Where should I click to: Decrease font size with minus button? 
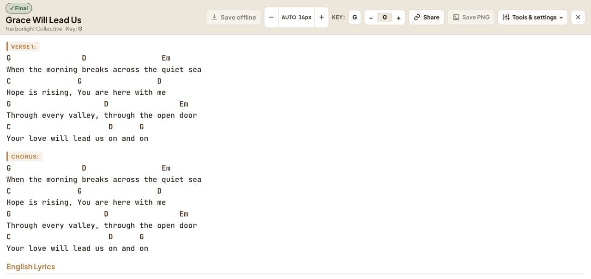point(271,17)
